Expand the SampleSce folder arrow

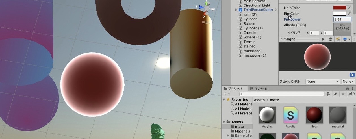click(x=228, y=136)
